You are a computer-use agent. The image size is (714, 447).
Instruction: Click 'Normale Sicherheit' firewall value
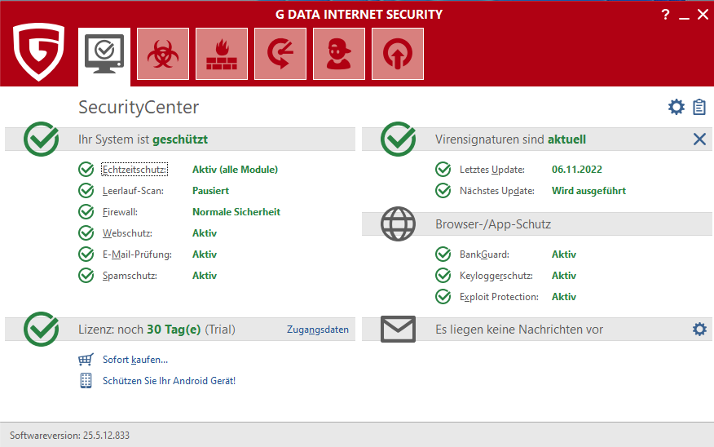pyautogui.click(x=236, y=212)
